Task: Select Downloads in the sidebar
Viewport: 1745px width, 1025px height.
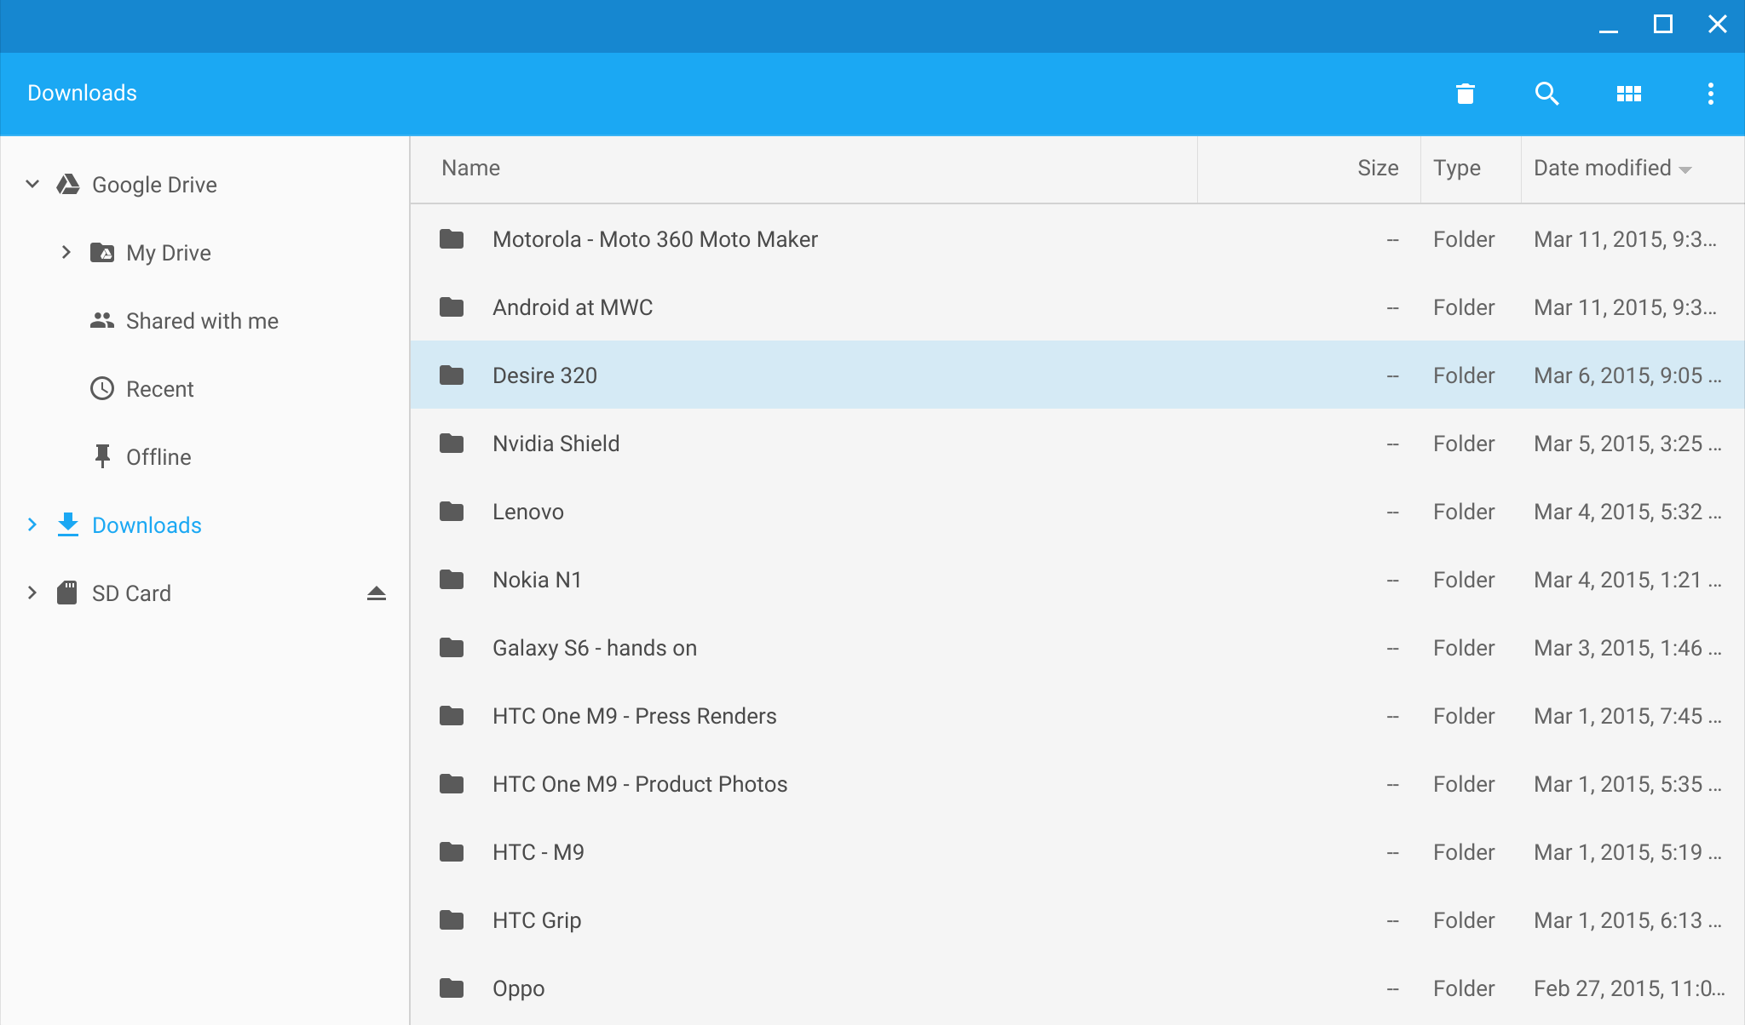Action: click(x=147, y=525)
